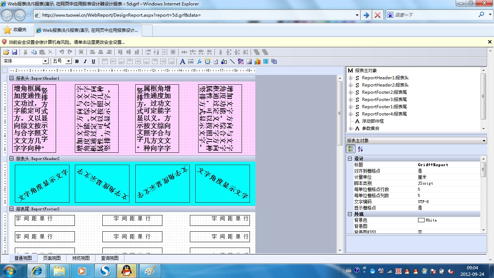
Task: Select the line drawing tool
Action: click(232, 62)
